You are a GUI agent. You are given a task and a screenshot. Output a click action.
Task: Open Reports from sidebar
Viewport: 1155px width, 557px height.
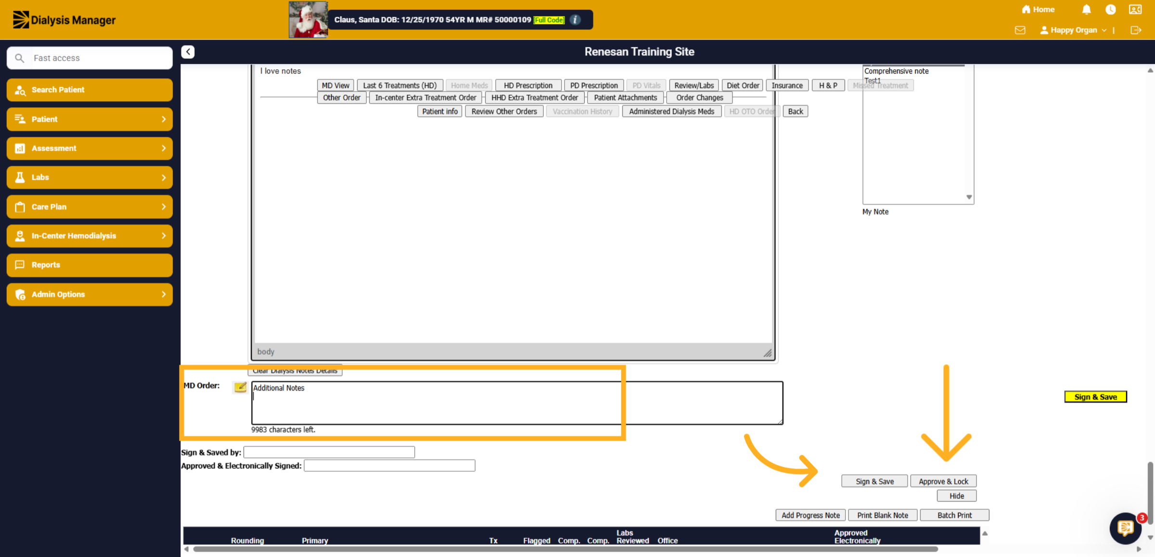pyautogui.click(x=90, y=265)
